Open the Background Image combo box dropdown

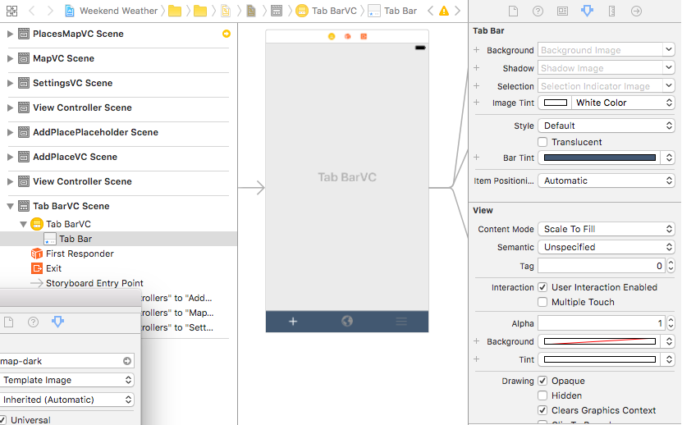coord(669,49)
